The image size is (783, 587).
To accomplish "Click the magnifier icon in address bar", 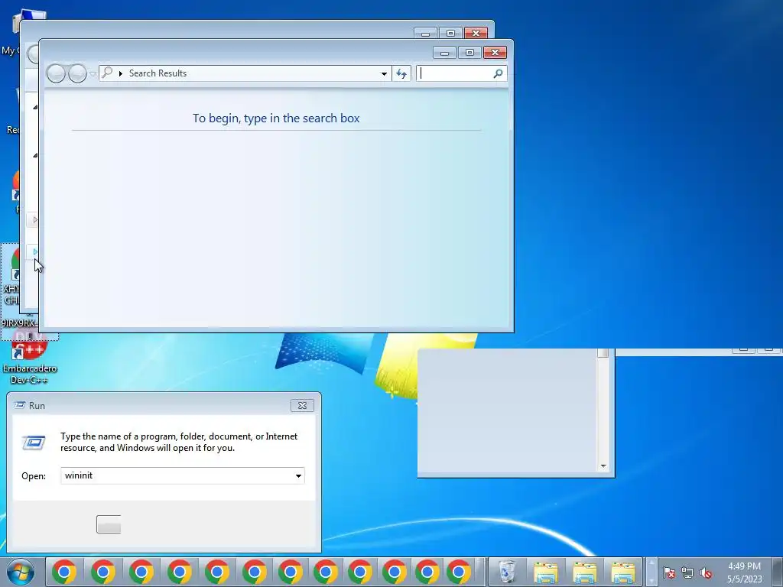I will [x=107, y=73].
